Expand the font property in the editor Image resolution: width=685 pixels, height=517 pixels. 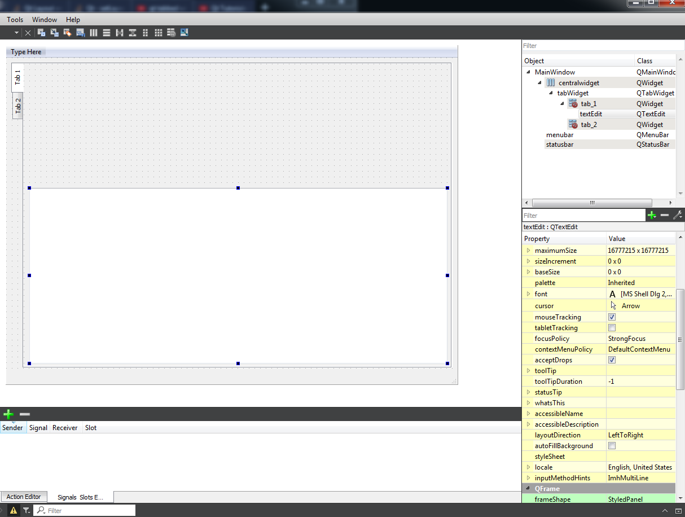pyautogui.click(x=529, y=293)
